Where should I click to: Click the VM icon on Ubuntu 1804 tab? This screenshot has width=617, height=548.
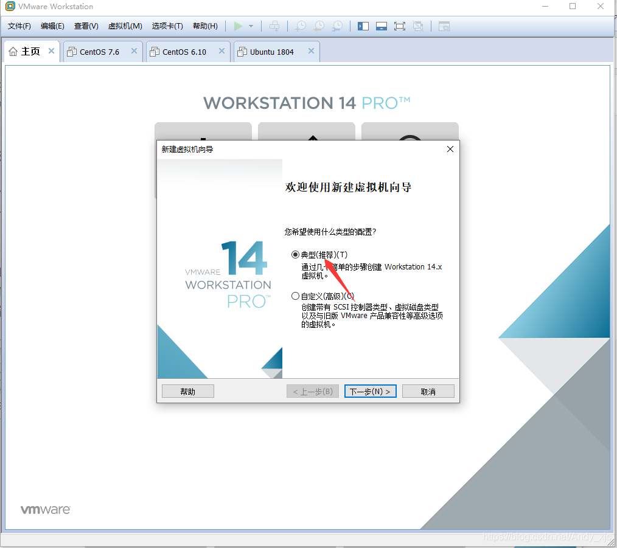click(x=242, y=52)
